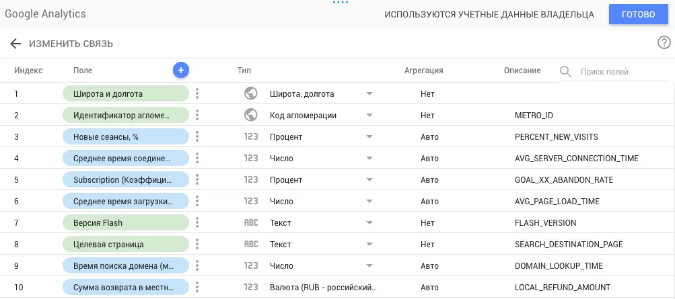675x299 pixels.
Task: Expand type dropdown in FLASH_VERSION row
Action: (369, 223)
